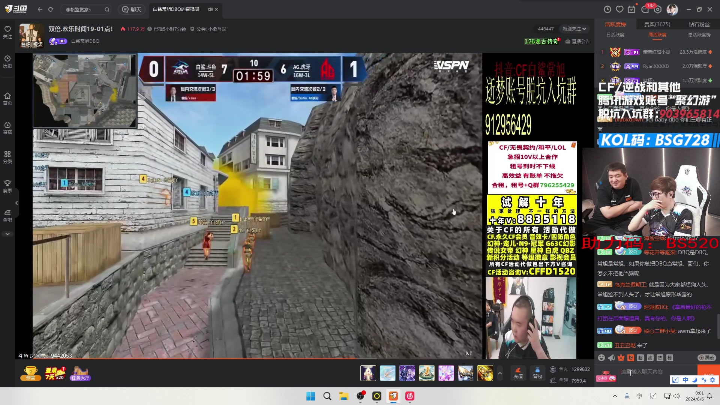Open the 背包 backpack icon
Screen dimensions: 720x405
tap(538, 373)
